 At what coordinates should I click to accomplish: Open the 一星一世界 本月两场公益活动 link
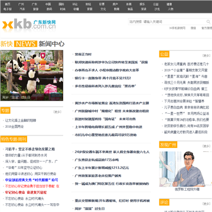187,114
